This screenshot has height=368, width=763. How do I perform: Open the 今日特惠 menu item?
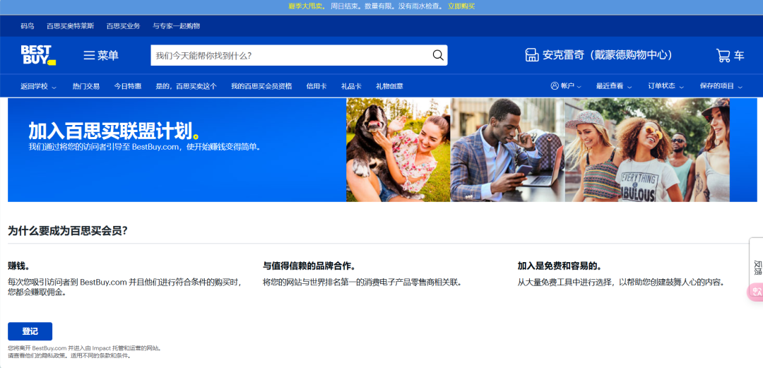coord(128,86)
